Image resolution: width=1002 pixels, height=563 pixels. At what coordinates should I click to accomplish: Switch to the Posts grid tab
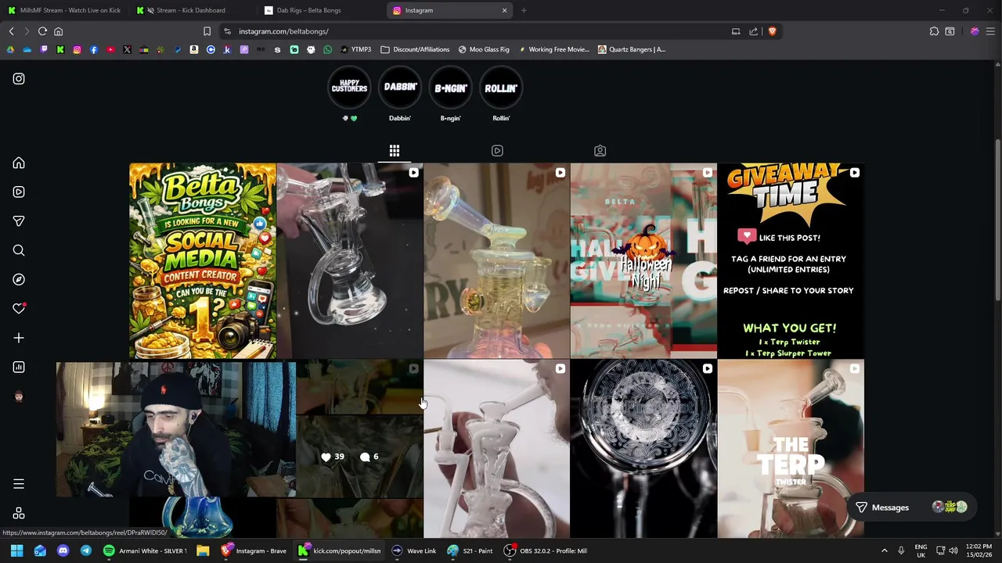tap(395, 150)
